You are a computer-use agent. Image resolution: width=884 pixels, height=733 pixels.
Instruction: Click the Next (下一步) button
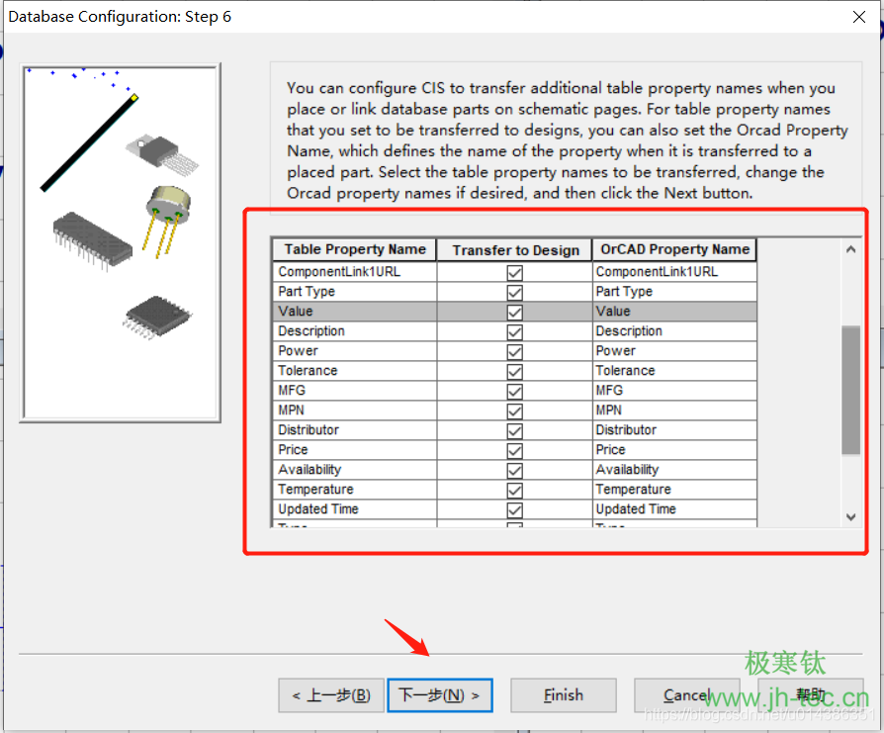(439, 695)
